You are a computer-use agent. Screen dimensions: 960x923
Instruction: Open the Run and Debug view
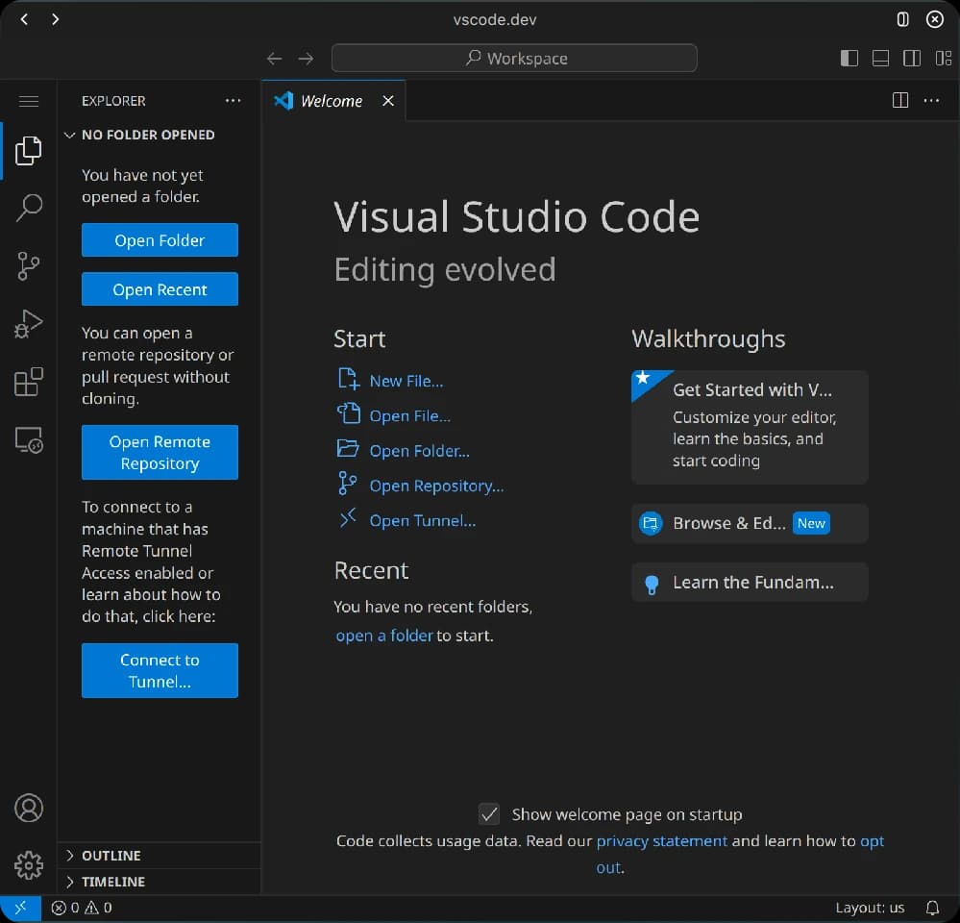tap(29, 323)
